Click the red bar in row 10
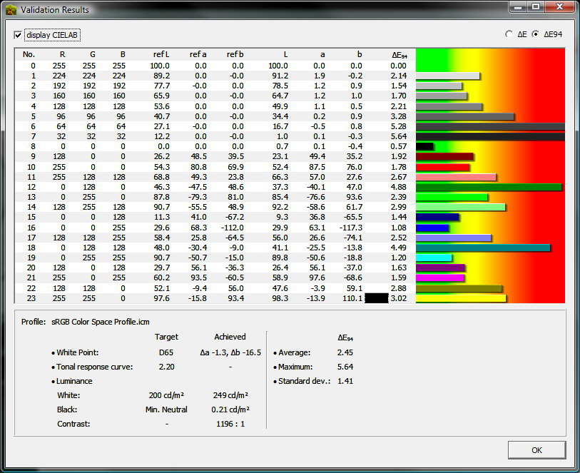580x473 pixels. coord(442,168)
